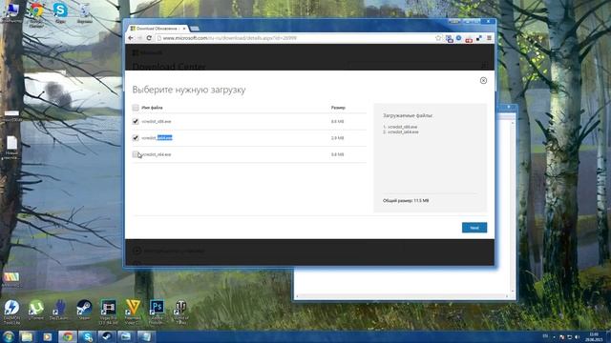
Task: Open the Skype desktop icon
Action: pyautogui.click(x=60, y=12)
